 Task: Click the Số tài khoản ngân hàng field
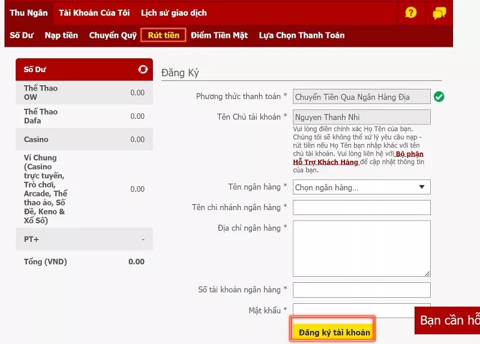[362, 290]
